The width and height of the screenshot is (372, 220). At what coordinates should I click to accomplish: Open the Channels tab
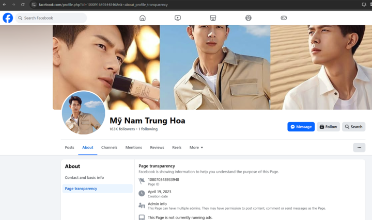[109, 147]
